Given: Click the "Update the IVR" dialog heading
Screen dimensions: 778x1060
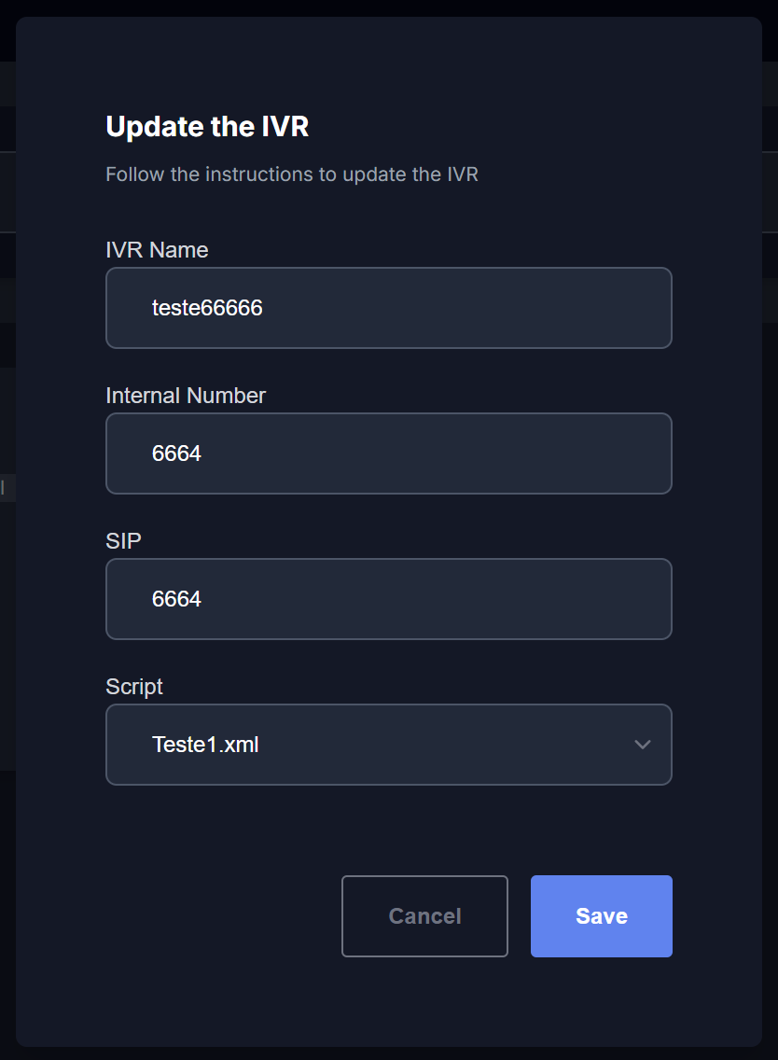Looking at the screenshot, I should pyautogui.click(x=207, y=127).
